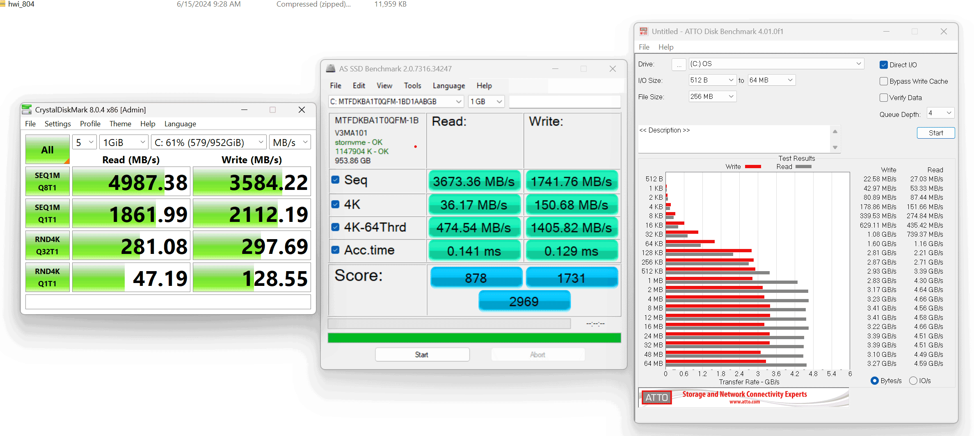Open the Help menu in ATTO Disk Benchmark
This screenshot has height=436, width=974.
666,47
